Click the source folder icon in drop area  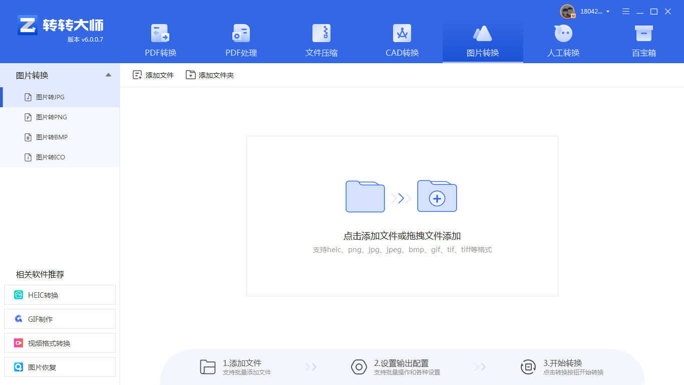pos(365,196)
